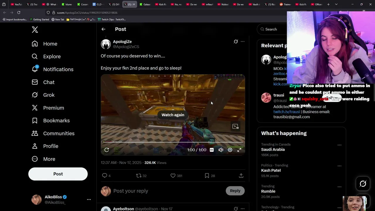Click the Profile person icon in sidebar
This screenshot has width=375, height=211.
tap(35, 146)
